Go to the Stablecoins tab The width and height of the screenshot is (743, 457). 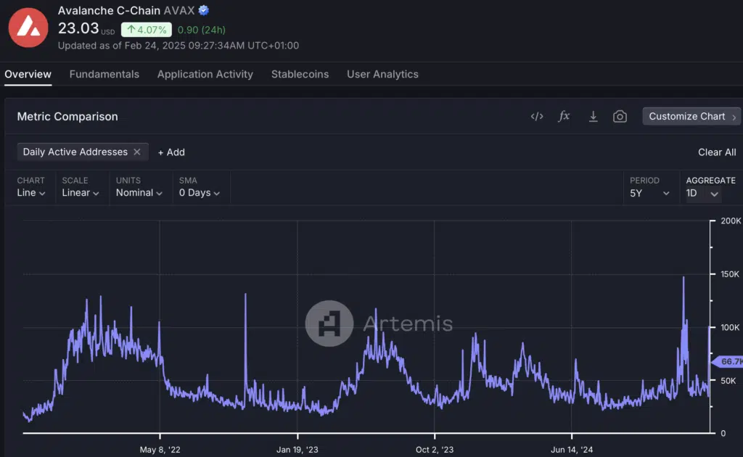[x=300, y=74]
